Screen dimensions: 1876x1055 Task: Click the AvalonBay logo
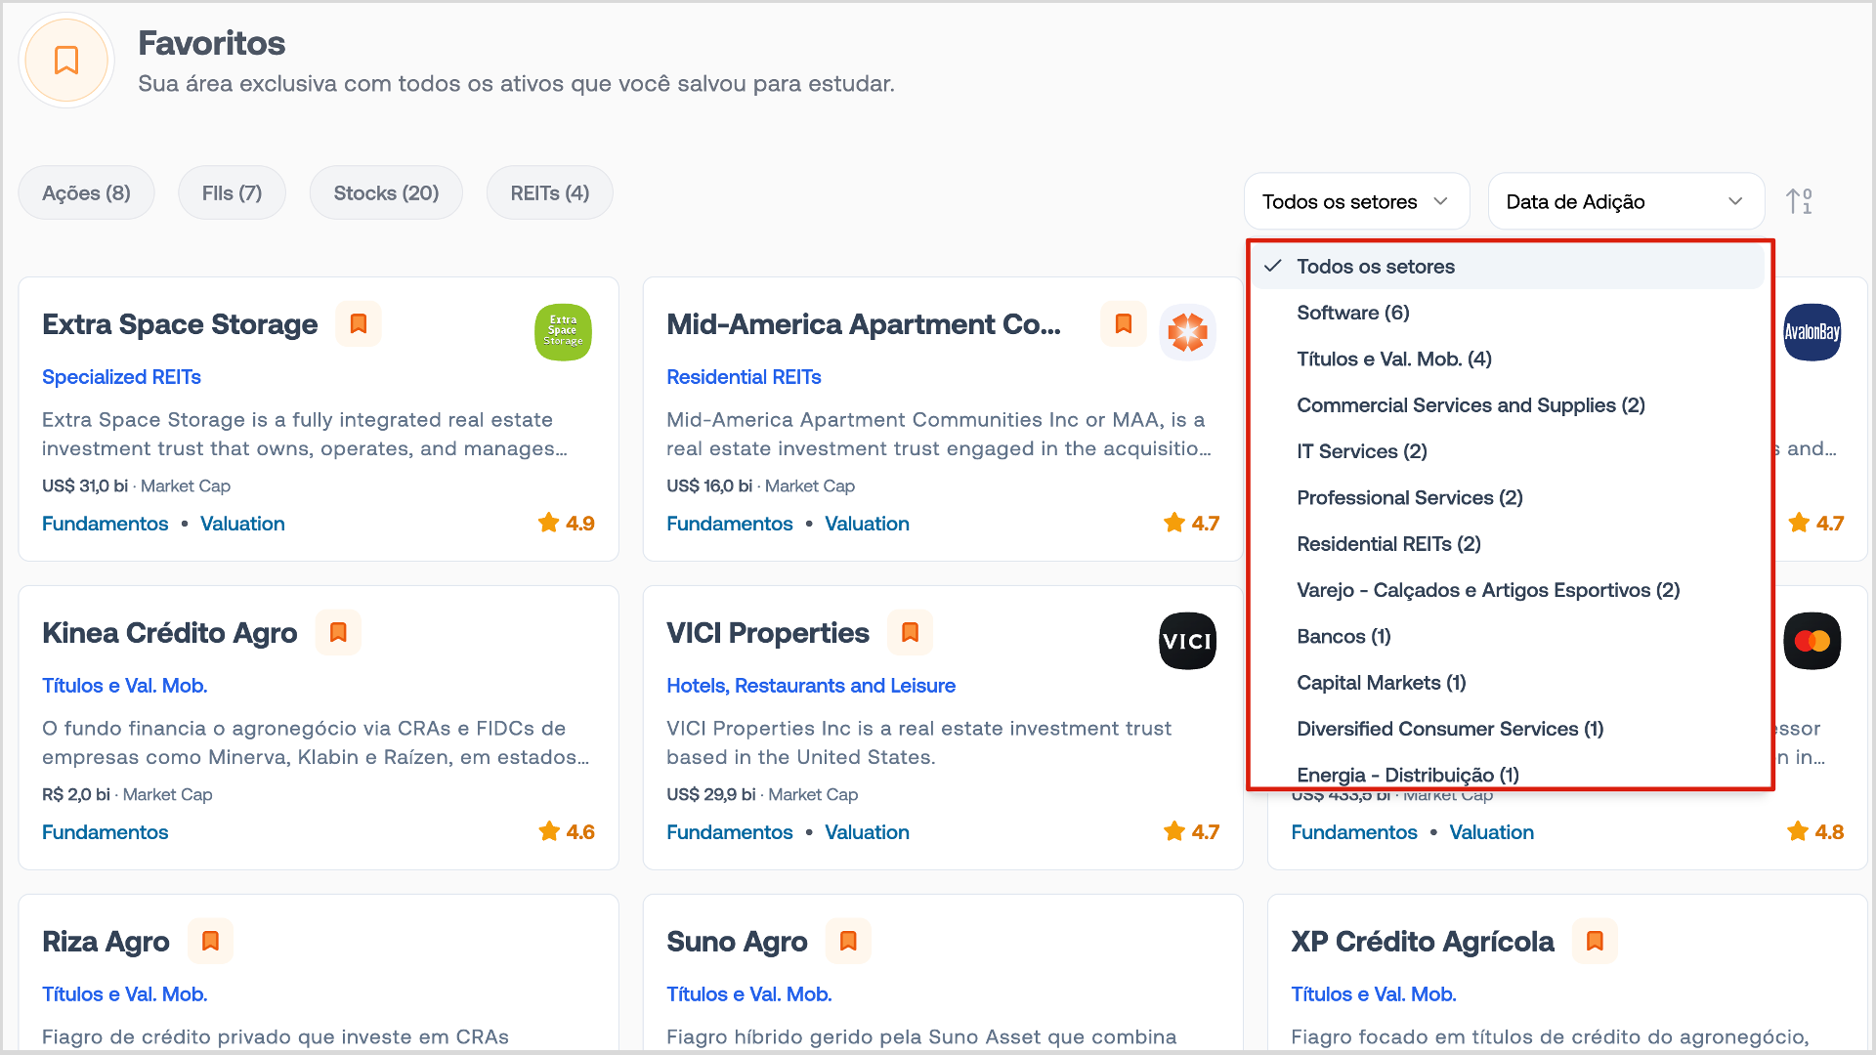tap(1812, 332)
